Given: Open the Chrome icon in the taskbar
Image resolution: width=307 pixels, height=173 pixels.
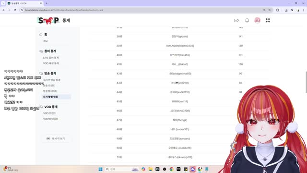Looking at the screenshot, I should click(x=172, y=169).
